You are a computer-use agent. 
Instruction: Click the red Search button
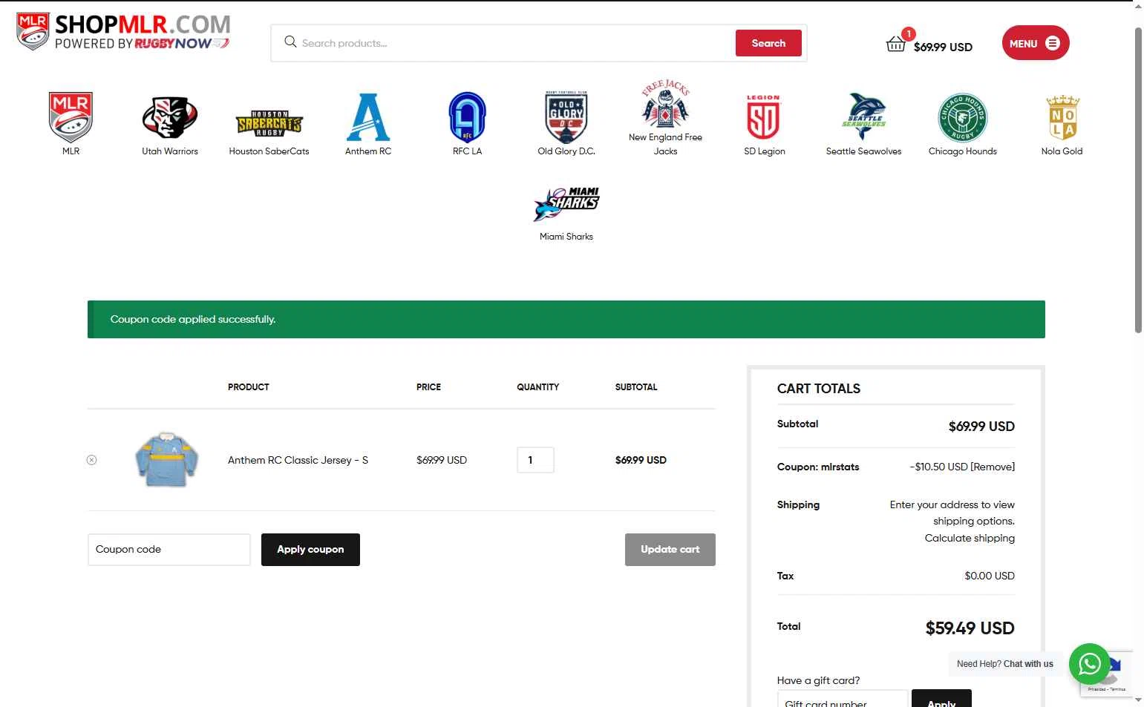pos(768,43)
